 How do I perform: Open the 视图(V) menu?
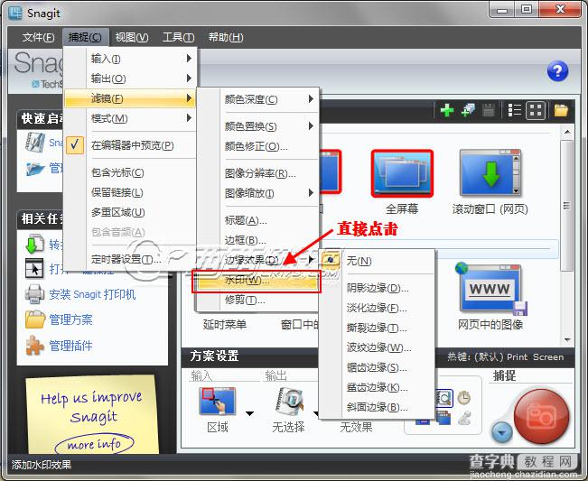click(132, 37)
